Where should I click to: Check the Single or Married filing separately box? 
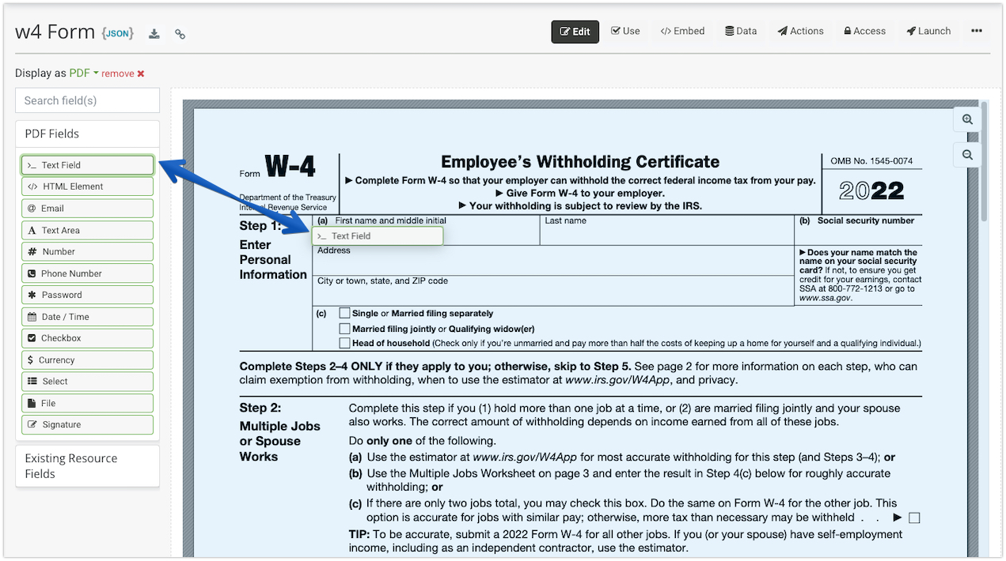[344, 313]
